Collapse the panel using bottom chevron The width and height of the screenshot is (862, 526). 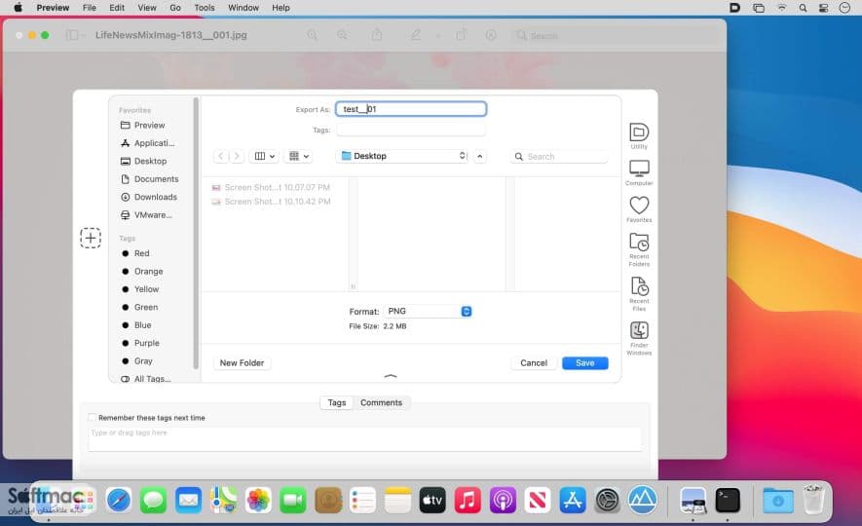click(x=391, y=376)
